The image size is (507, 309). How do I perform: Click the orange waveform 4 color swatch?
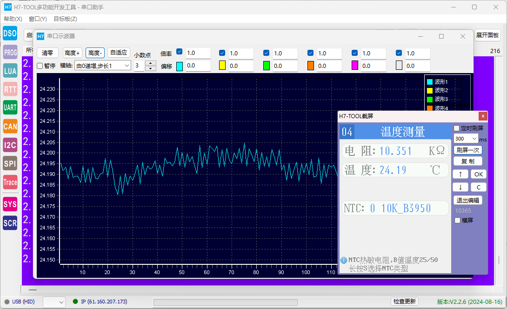click(311, 65)
